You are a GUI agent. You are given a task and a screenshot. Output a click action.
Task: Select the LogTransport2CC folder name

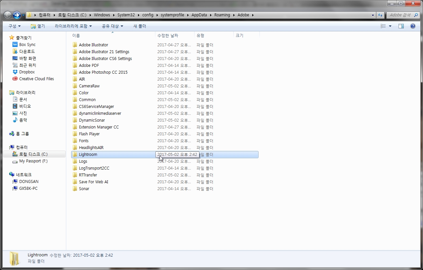click(94, 168)
